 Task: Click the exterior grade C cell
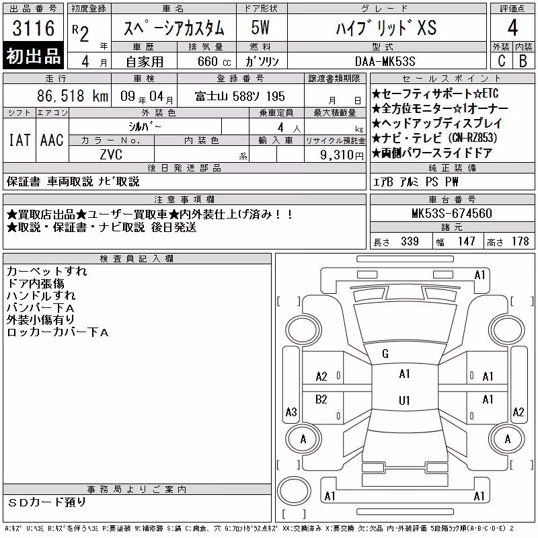click(502, 61)
